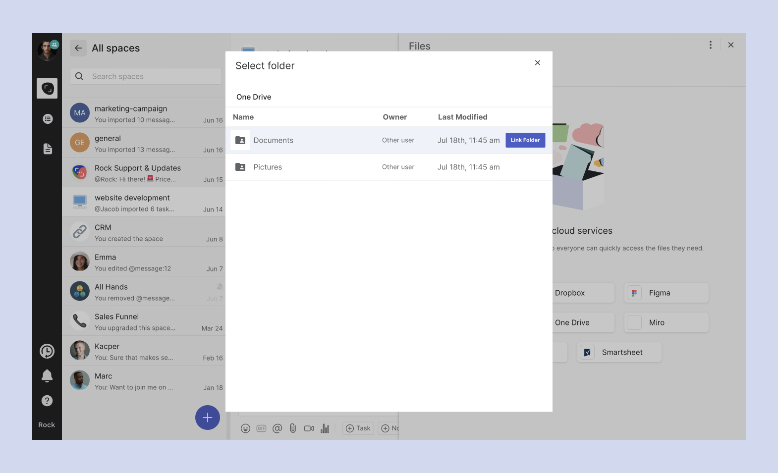Viewport: 778px width, 473px height.
Task: Open the document notes icon in sidebar
Action: pyautogui.click(x=48, y=149)
